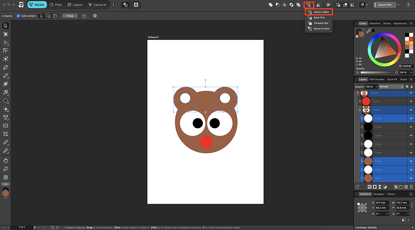
Task: Collapse the nested Group layer
Action: pyautogui.click(x=360, y=110)
